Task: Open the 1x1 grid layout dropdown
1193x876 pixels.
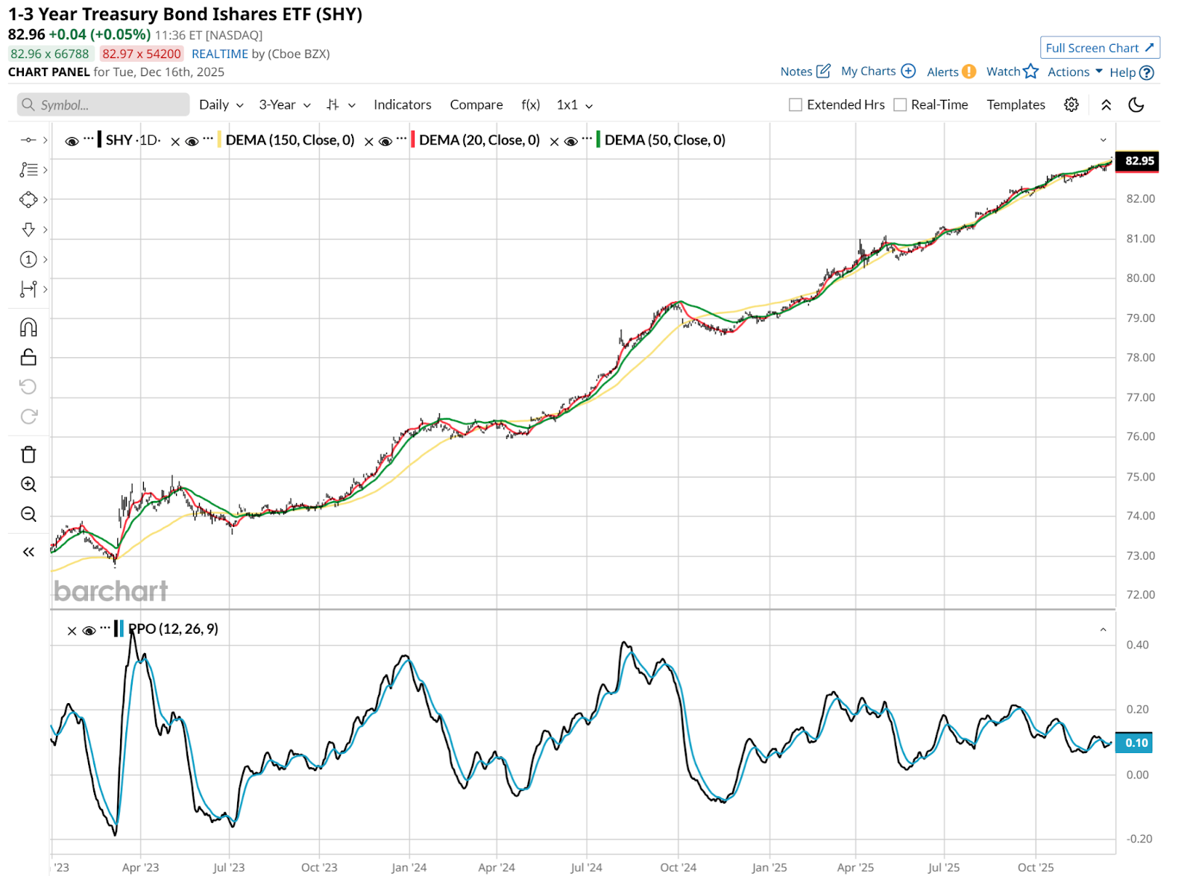Action: 575,105
